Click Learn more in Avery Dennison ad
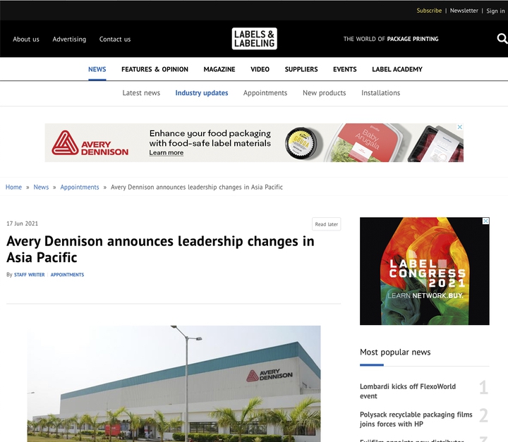The image size is (508, 442). (x=167, y=152)
